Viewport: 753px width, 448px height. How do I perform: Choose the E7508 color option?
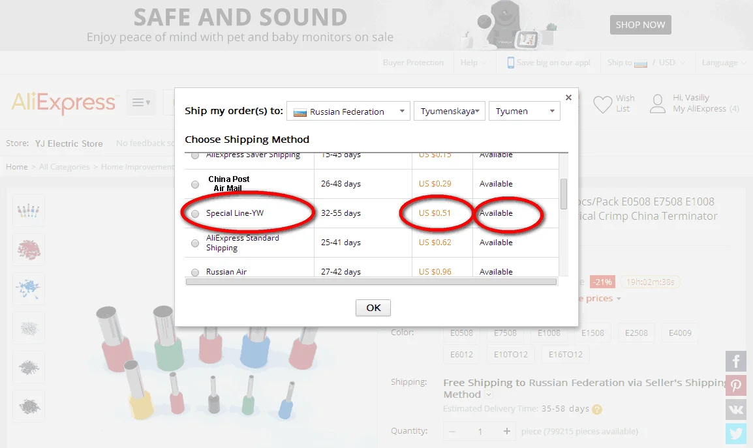tap(505, 333)
